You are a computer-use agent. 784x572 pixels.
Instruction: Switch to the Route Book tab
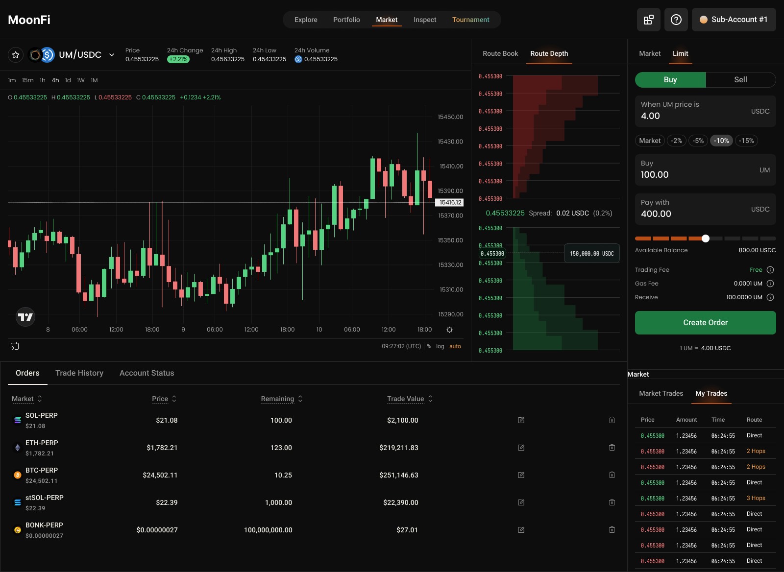pyautogui.click(x=500, y=53)
